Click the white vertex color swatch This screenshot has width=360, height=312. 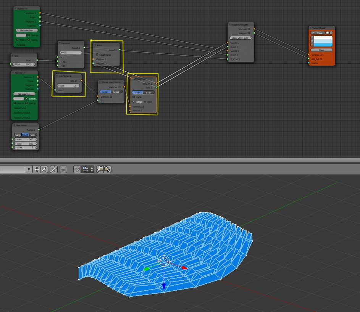(x=323, y=37)
